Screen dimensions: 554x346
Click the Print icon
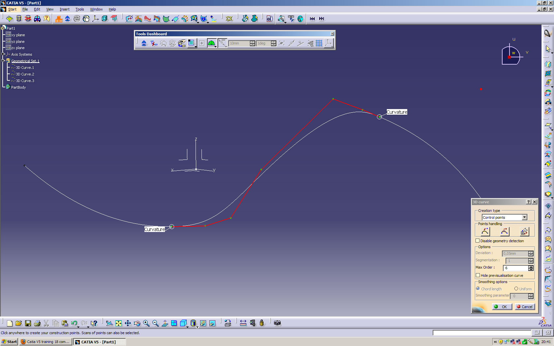(x=37, y=323)
